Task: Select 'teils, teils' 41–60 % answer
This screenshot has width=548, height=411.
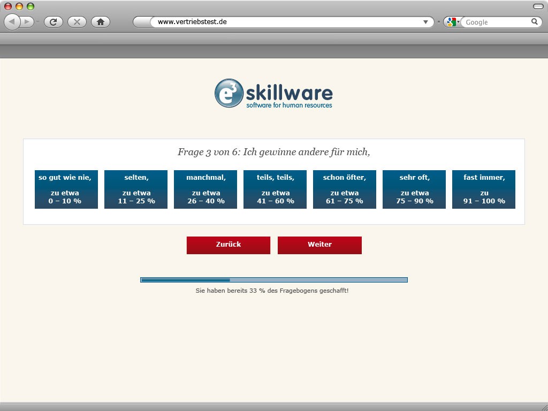Action: tap(275, 189)
